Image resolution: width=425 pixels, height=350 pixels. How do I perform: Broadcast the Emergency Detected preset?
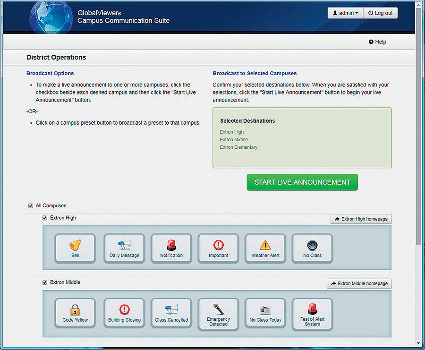218,314
